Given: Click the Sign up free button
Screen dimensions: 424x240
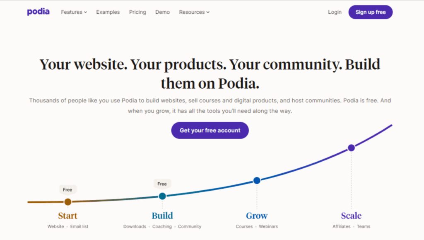Looking at the screenshot, I should [x=370, y=12].
